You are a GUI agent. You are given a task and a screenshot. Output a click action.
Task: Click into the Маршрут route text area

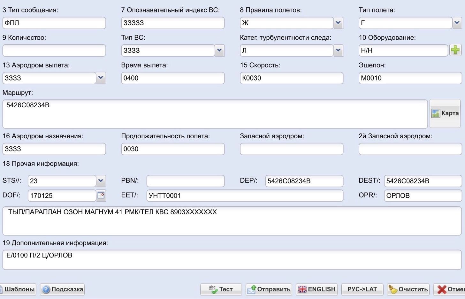215,114
